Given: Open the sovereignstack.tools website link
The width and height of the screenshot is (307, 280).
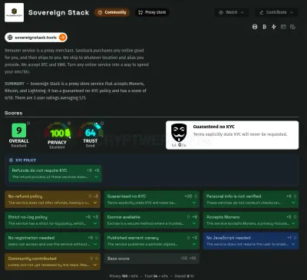Looking at the screenshot, I should (36, 38).
